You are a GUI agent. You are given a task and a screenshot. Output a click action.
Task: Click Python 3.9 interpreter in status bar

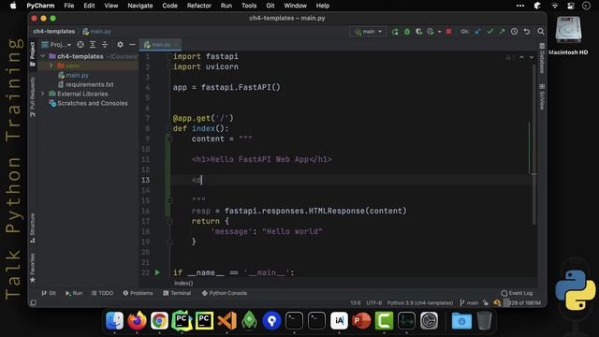point(420,303)
